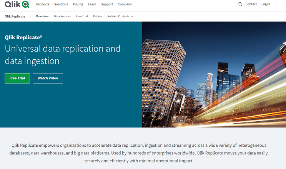Image resolution: width=286 pixels, height=169 pixels.
Task: Click the Watch Video button
Action: click(48, 78)
